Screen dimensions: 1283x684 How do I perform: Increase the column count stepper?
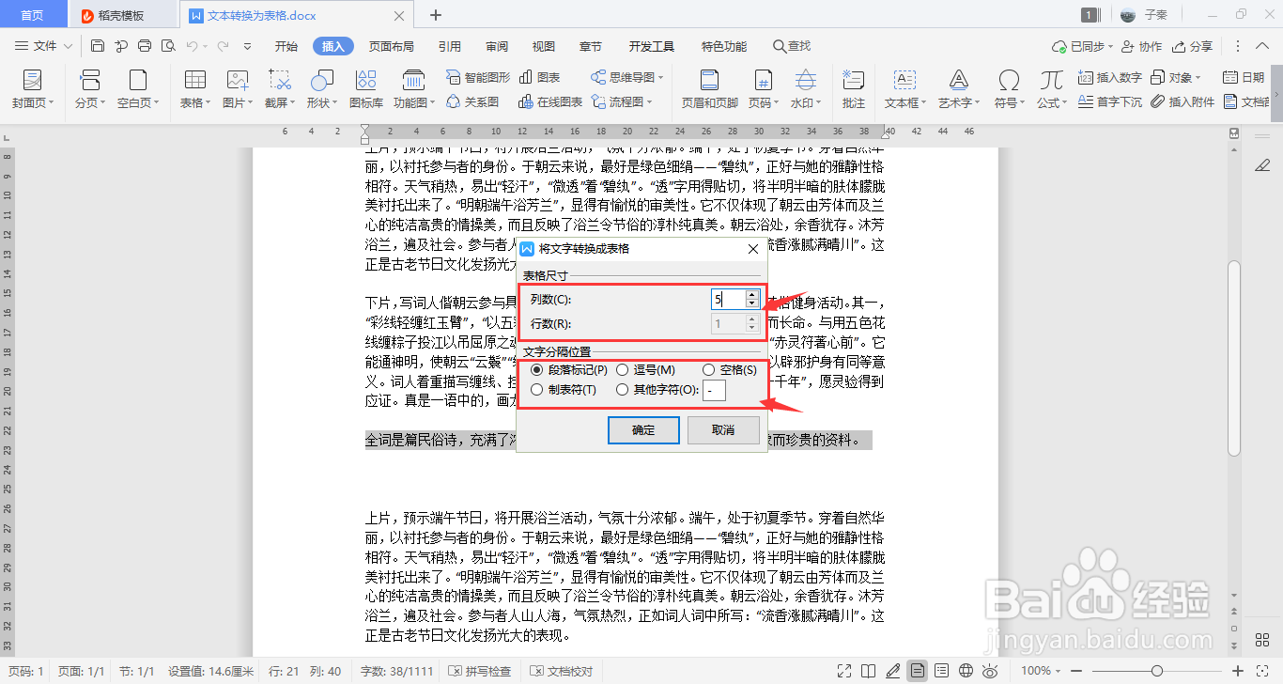(x=751, y=294)
